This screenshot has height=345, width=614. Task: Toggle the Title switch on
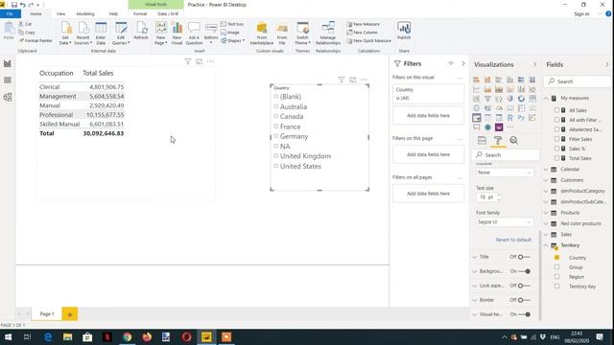(x=524, y=257)
